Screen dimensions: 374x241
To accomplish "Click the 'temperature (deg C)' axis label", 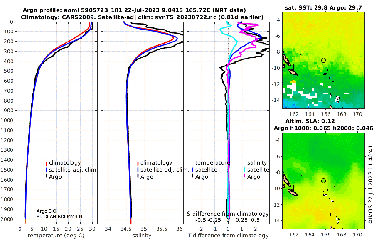I will [56, 236].
